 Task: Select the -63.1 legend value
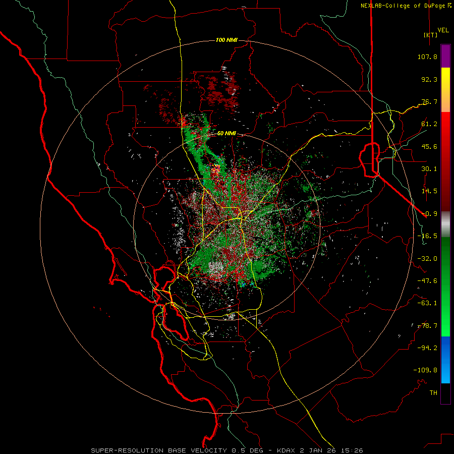pyautogui.click(x=427, y=303)
